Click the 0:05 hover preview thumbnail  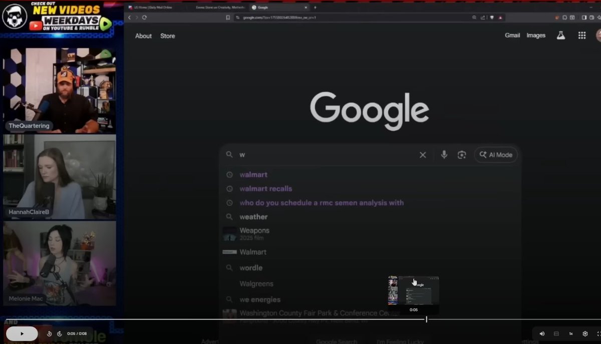point(414,290)
